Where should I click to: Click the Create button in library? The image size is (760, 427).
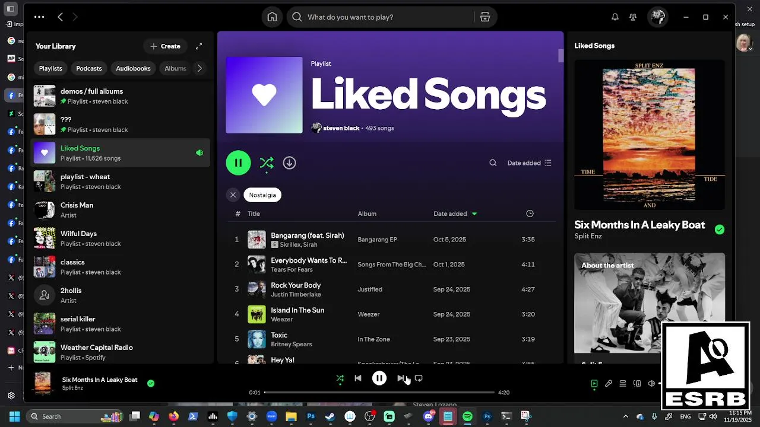point(165,46)
